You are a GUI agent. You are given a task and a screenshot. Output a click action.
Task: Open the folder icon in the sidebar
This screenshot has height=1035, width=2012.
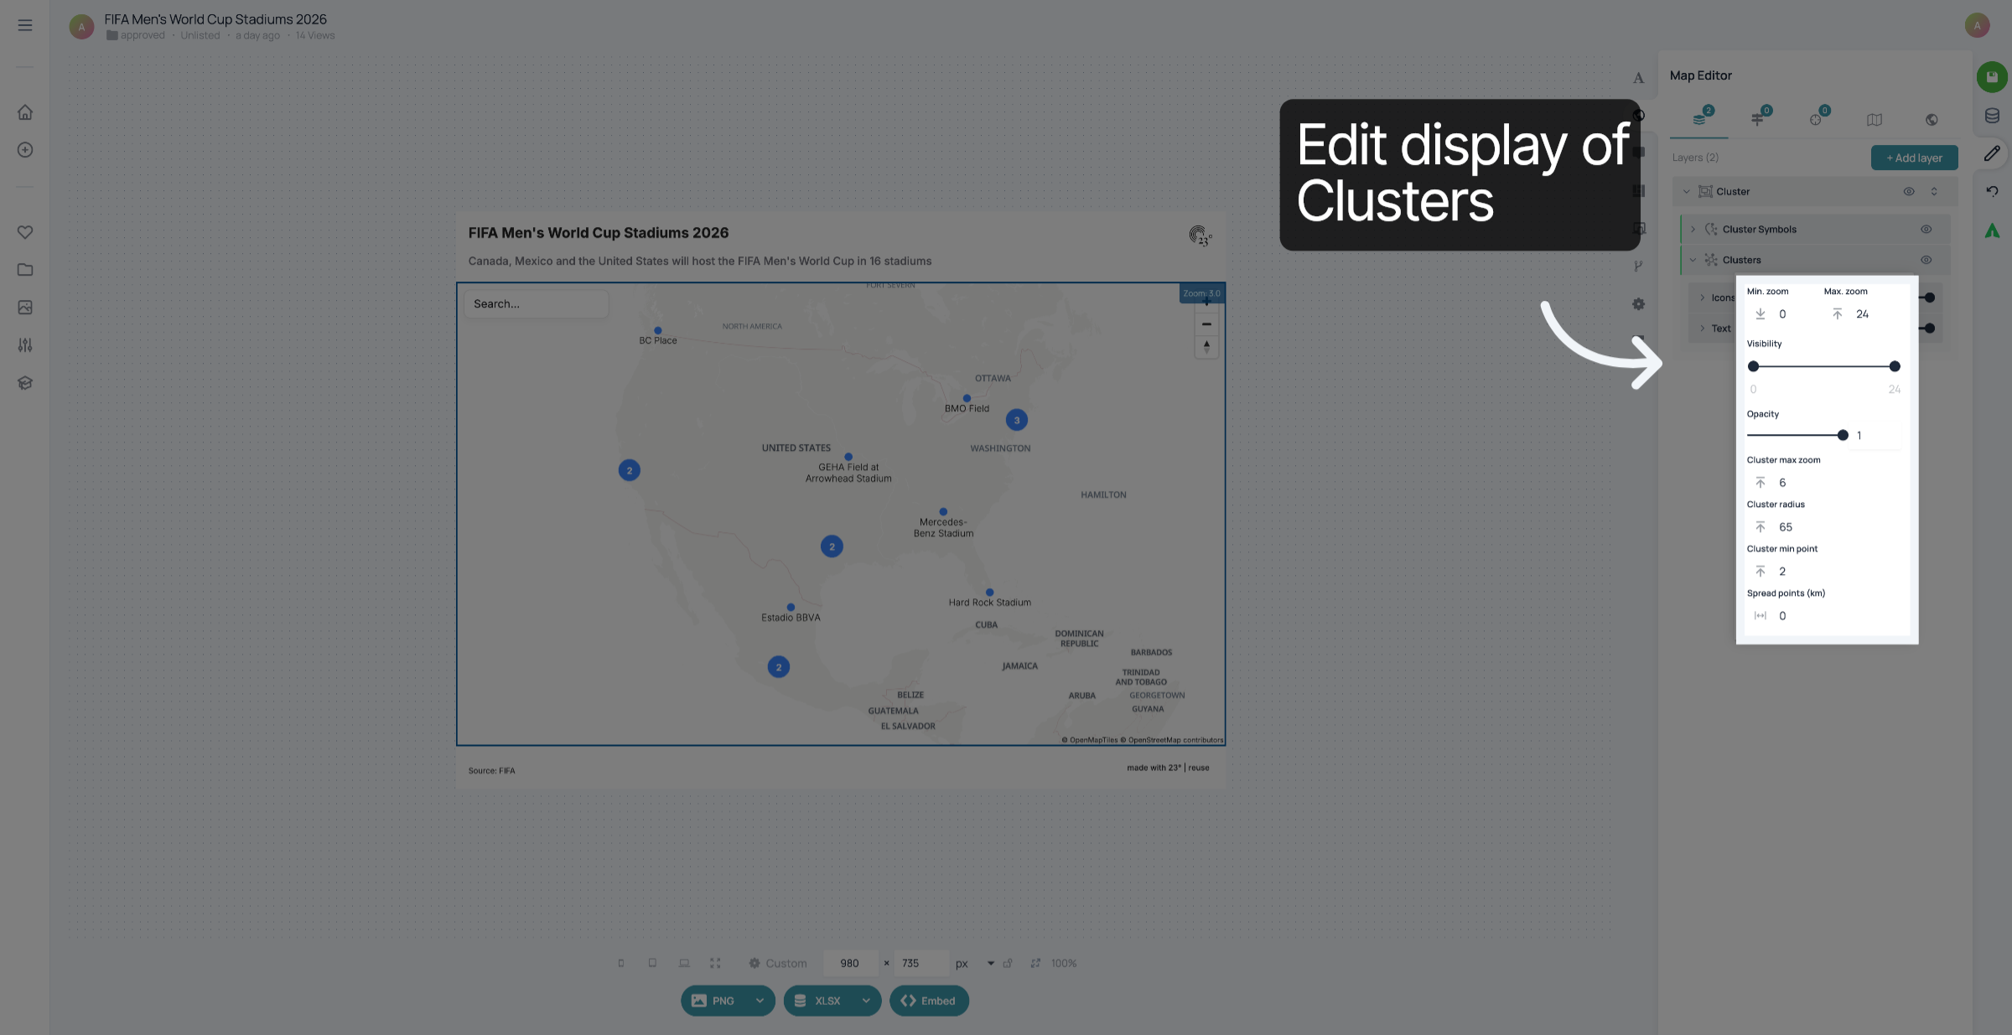click(25, 270)
